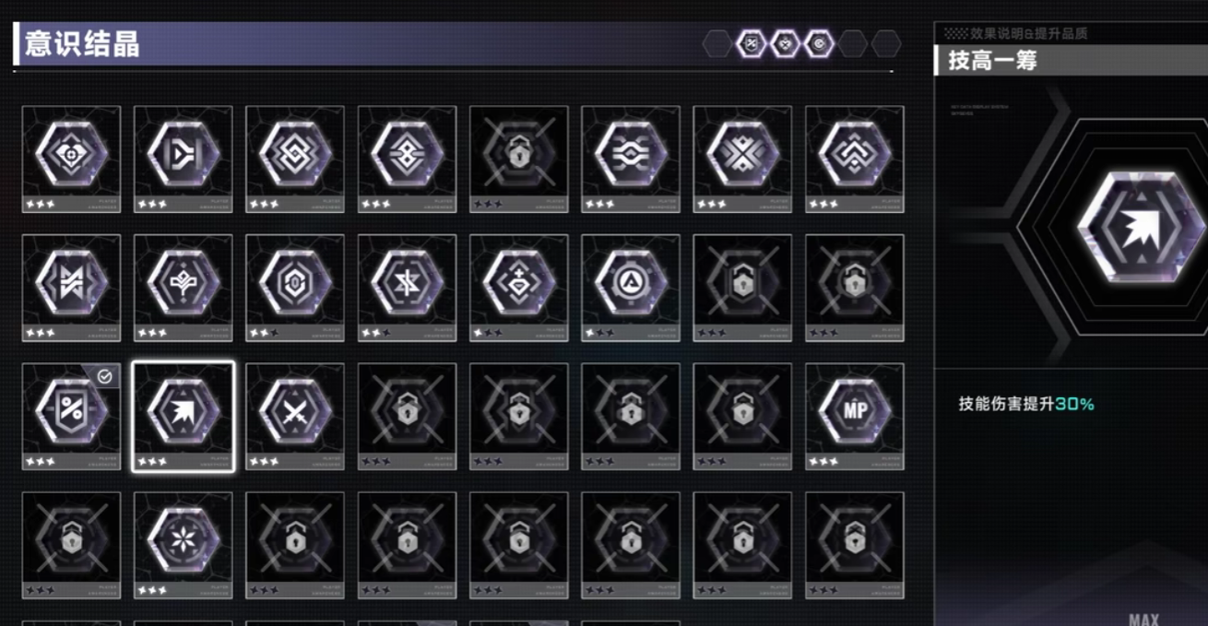The image size is (1208, 626).
Task: Choose the X-shaped cross crystal in first row
Action: click(742, 159)
